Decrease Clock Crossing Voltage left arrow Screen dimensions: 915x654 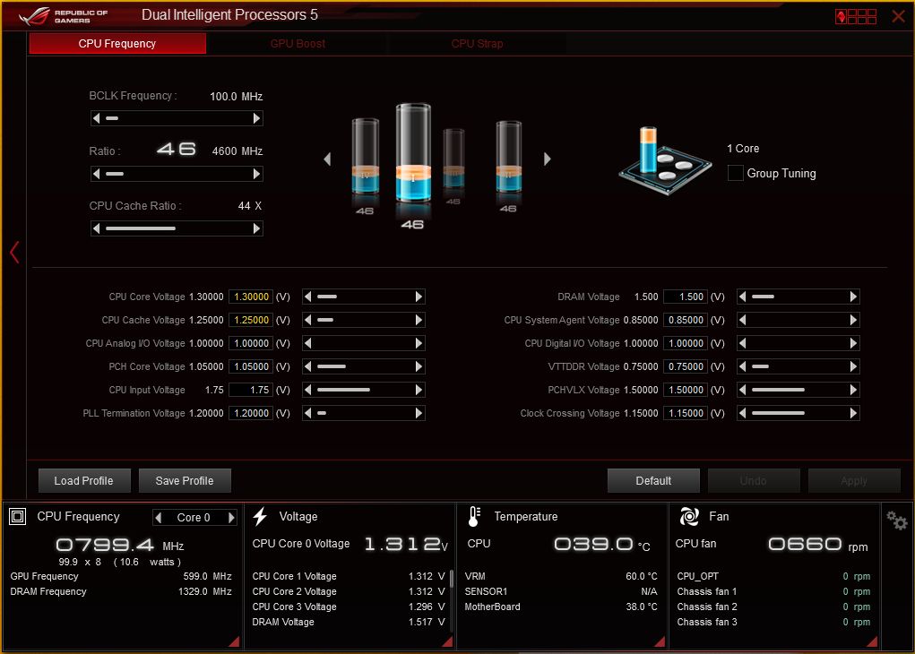click(742, 413)
